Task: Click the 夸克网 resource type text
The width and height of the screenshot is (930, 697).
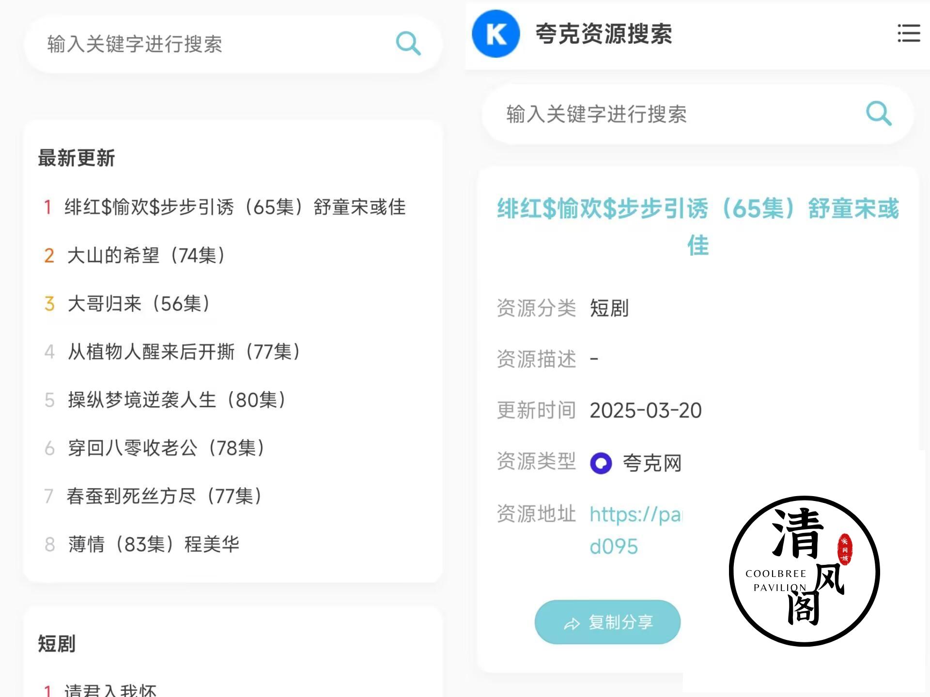Action: tap(652, 463)
